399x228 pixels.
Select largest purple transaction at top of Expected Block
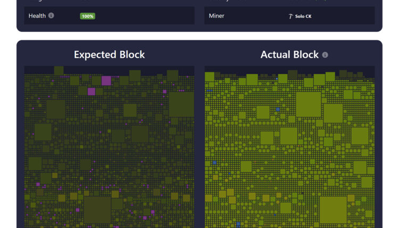(x=106, y=81)
